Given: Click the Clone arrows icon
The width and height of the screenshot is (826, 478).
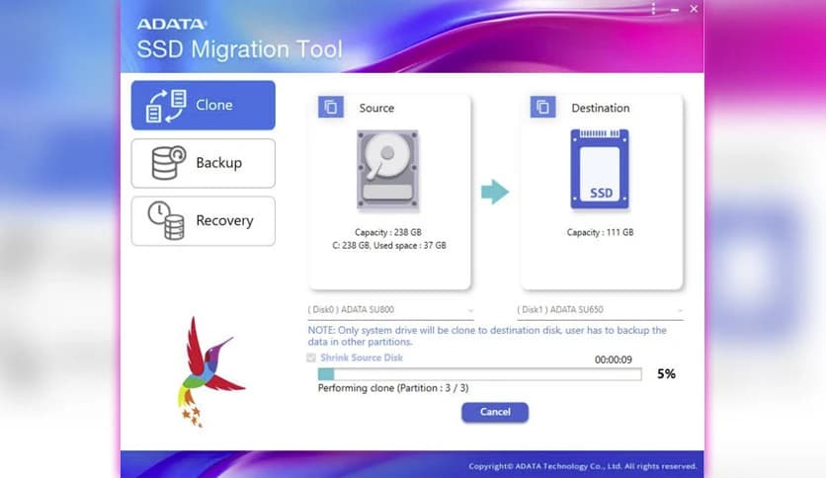Looking at the screenshot, I should click(166, 106).
